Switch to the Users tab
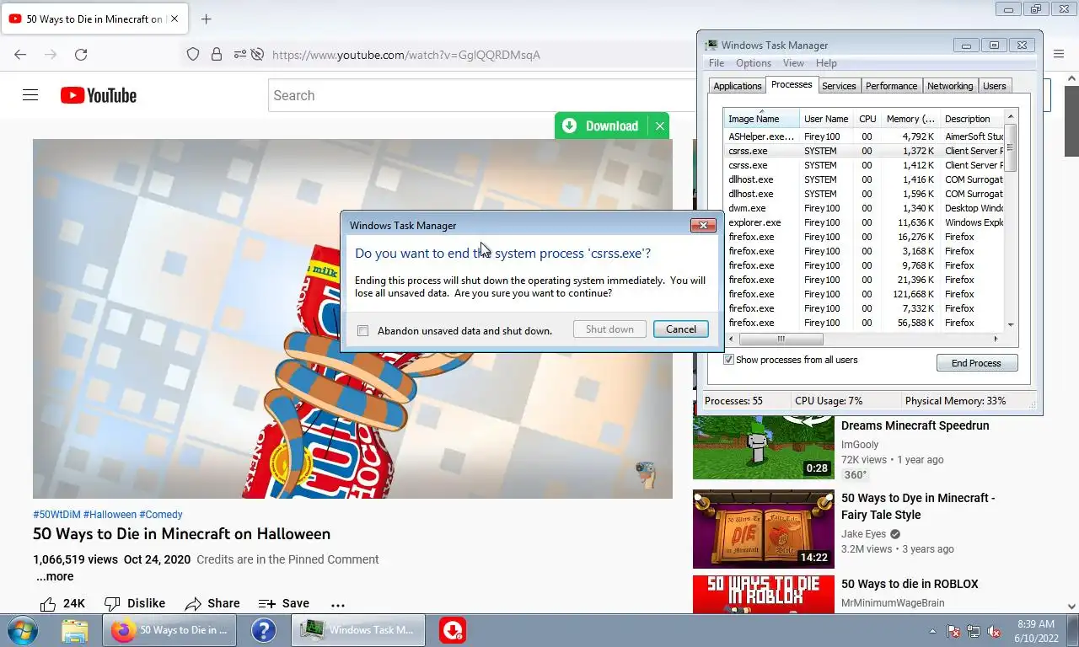This screenshot has width=1079, height=647. point(995,86)
